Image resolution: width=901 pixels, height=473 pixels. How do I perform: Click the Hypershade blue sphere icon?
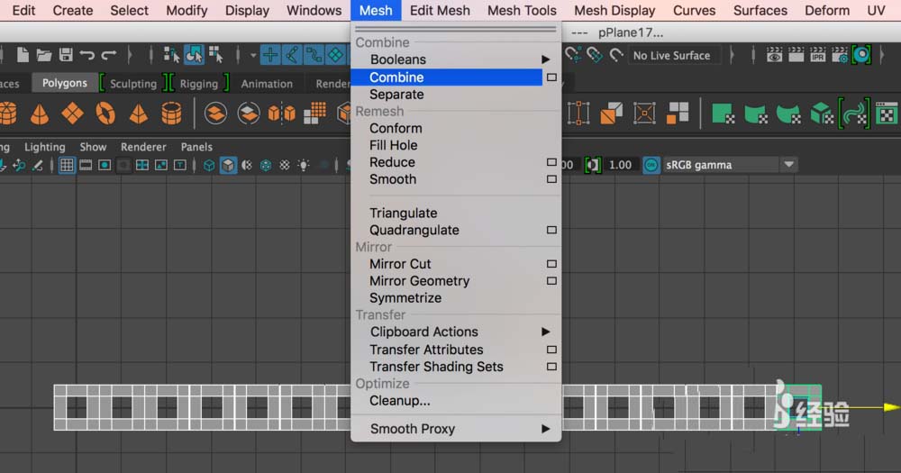pyautogui.click(x=861, y=55)
